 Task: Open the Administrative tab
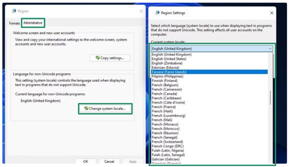pyautogui.click(x=33, y=23)
